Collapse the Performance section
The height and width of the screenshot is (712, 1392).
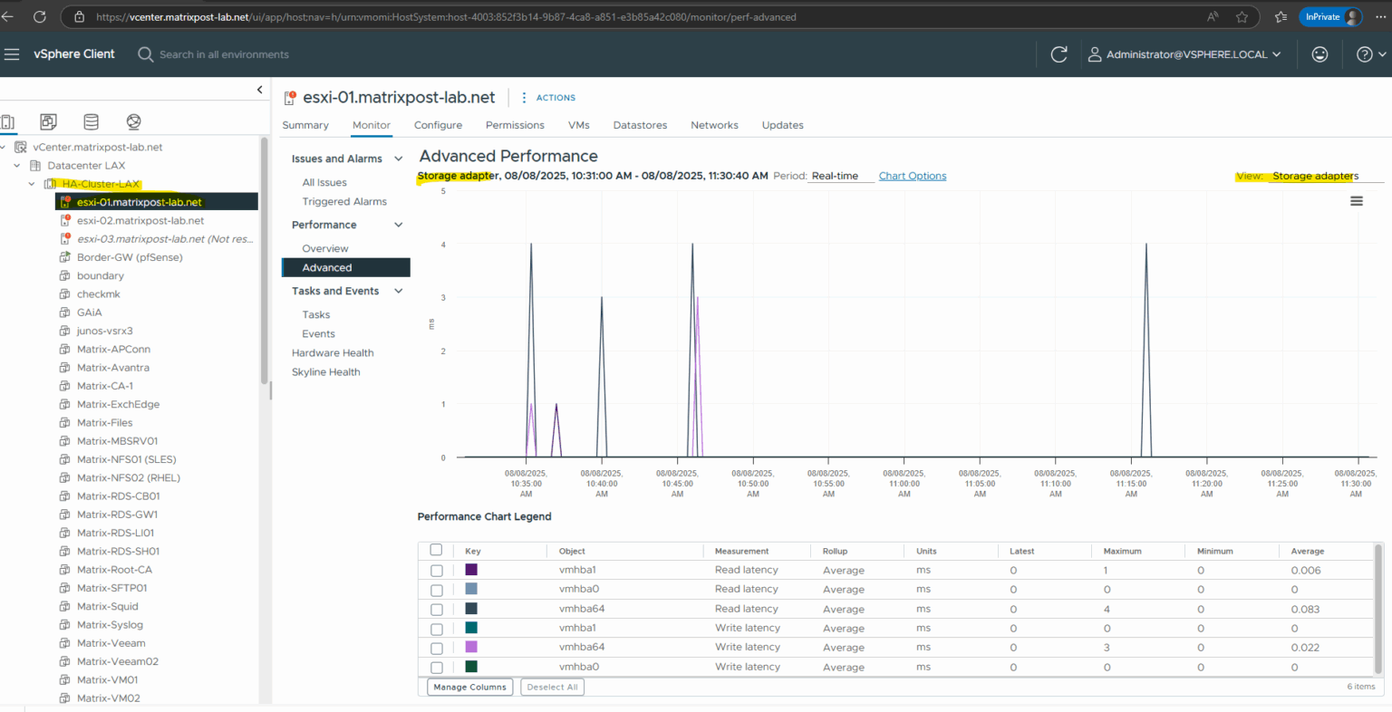400,225
